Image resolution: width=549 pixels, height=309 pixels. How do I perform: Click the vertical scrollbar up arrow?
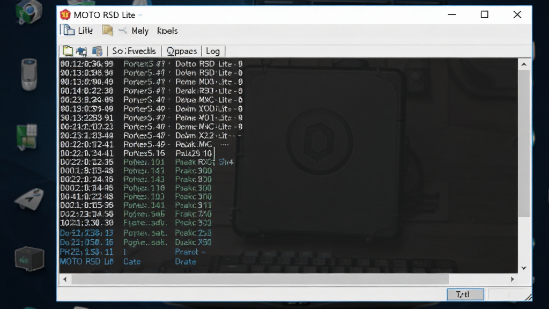(524, 64)
